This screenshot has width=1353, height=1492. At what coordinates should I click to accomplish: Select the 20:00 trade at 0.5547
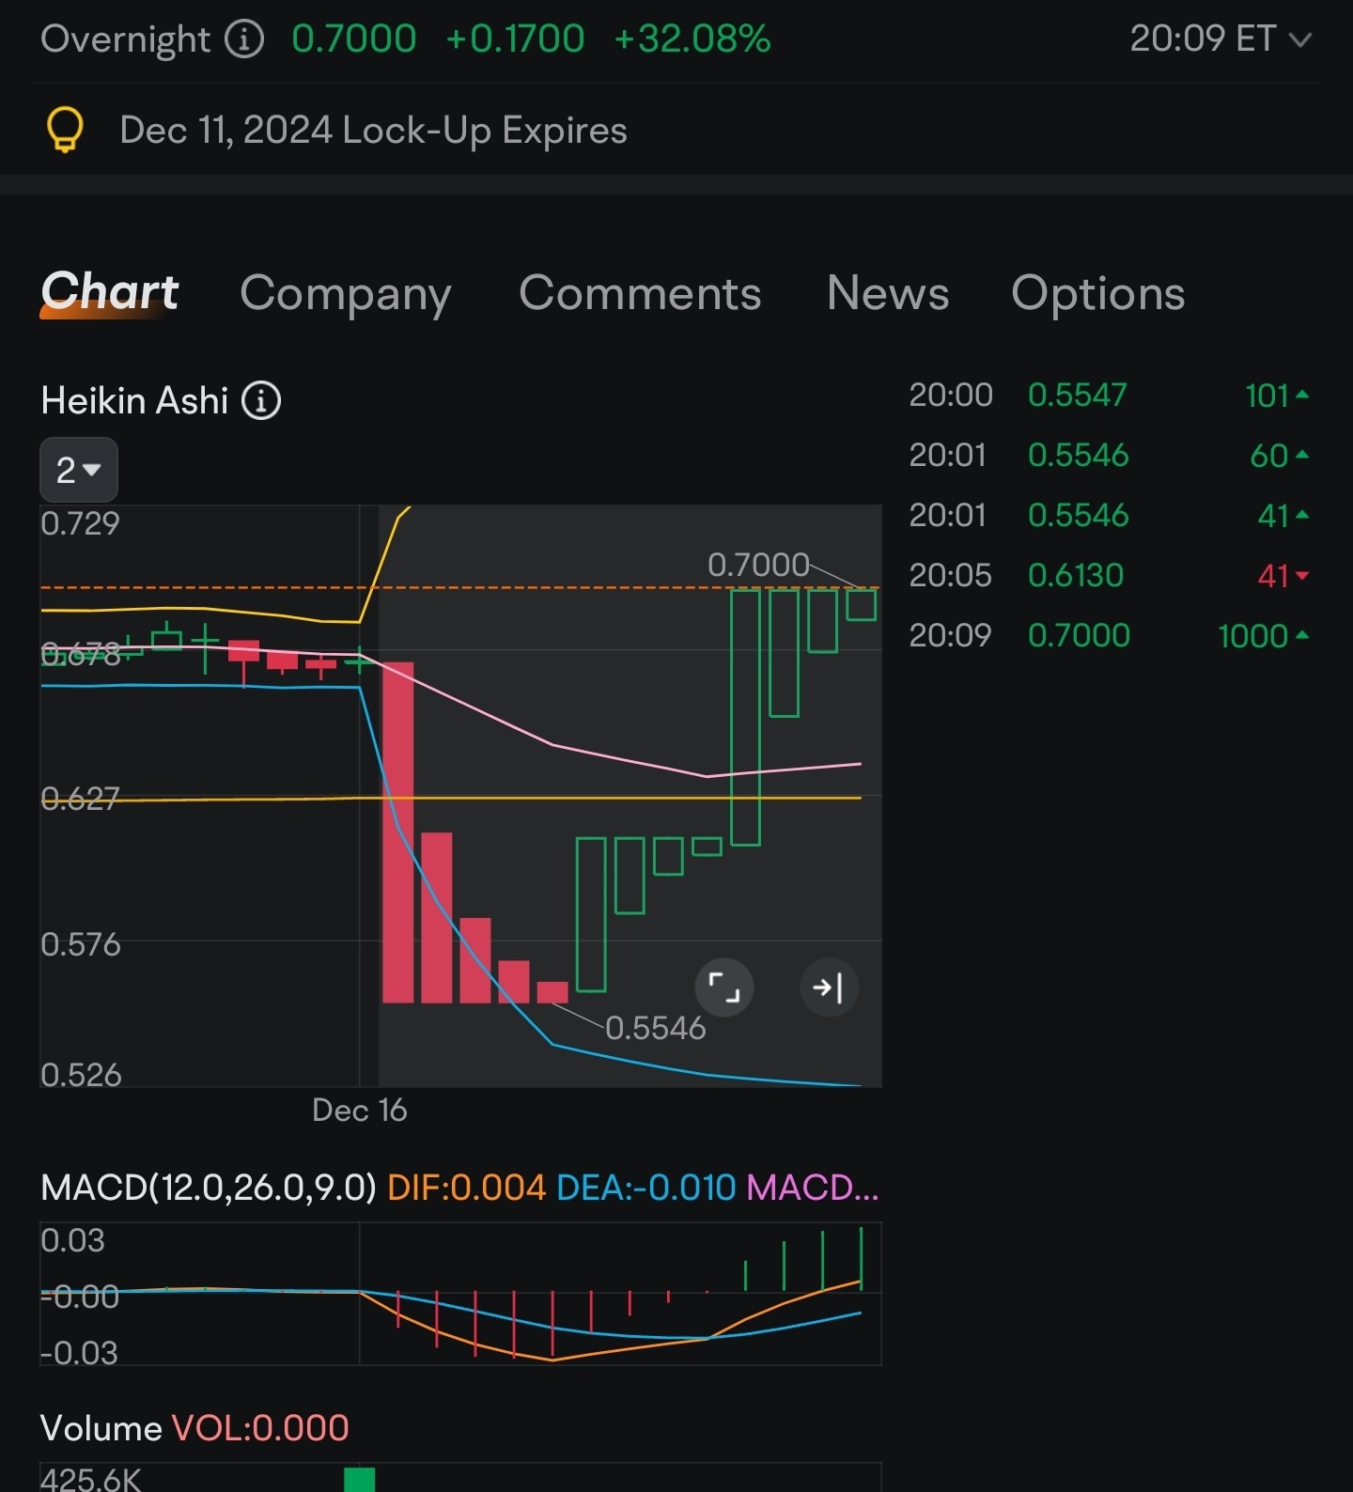(1109, 396)
